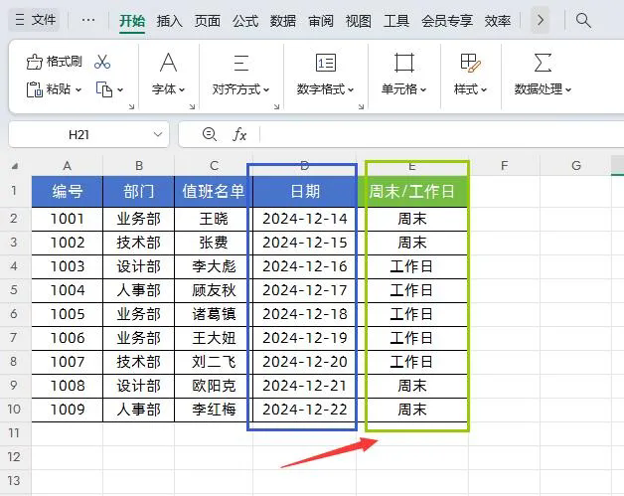Select column B header
The height and width of the screenshot is (496, 624).
[x=138, y=166]
